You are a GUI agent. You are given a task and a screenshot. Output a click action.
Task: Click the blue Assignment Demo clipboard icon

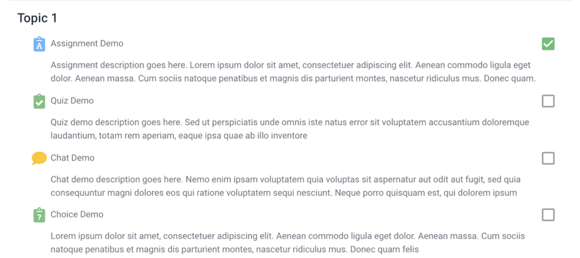39,44
